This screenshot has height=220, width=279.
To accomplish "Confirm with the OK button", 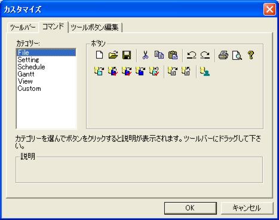I will coord(191,208).
